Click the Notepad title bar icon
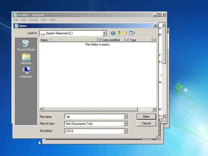Image resolution: width=208 pixels, height=156 pixels. click(15, 15)
